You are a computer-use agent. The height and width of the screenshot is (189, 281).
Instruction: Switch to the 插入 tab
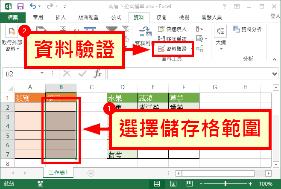(61, 17)
